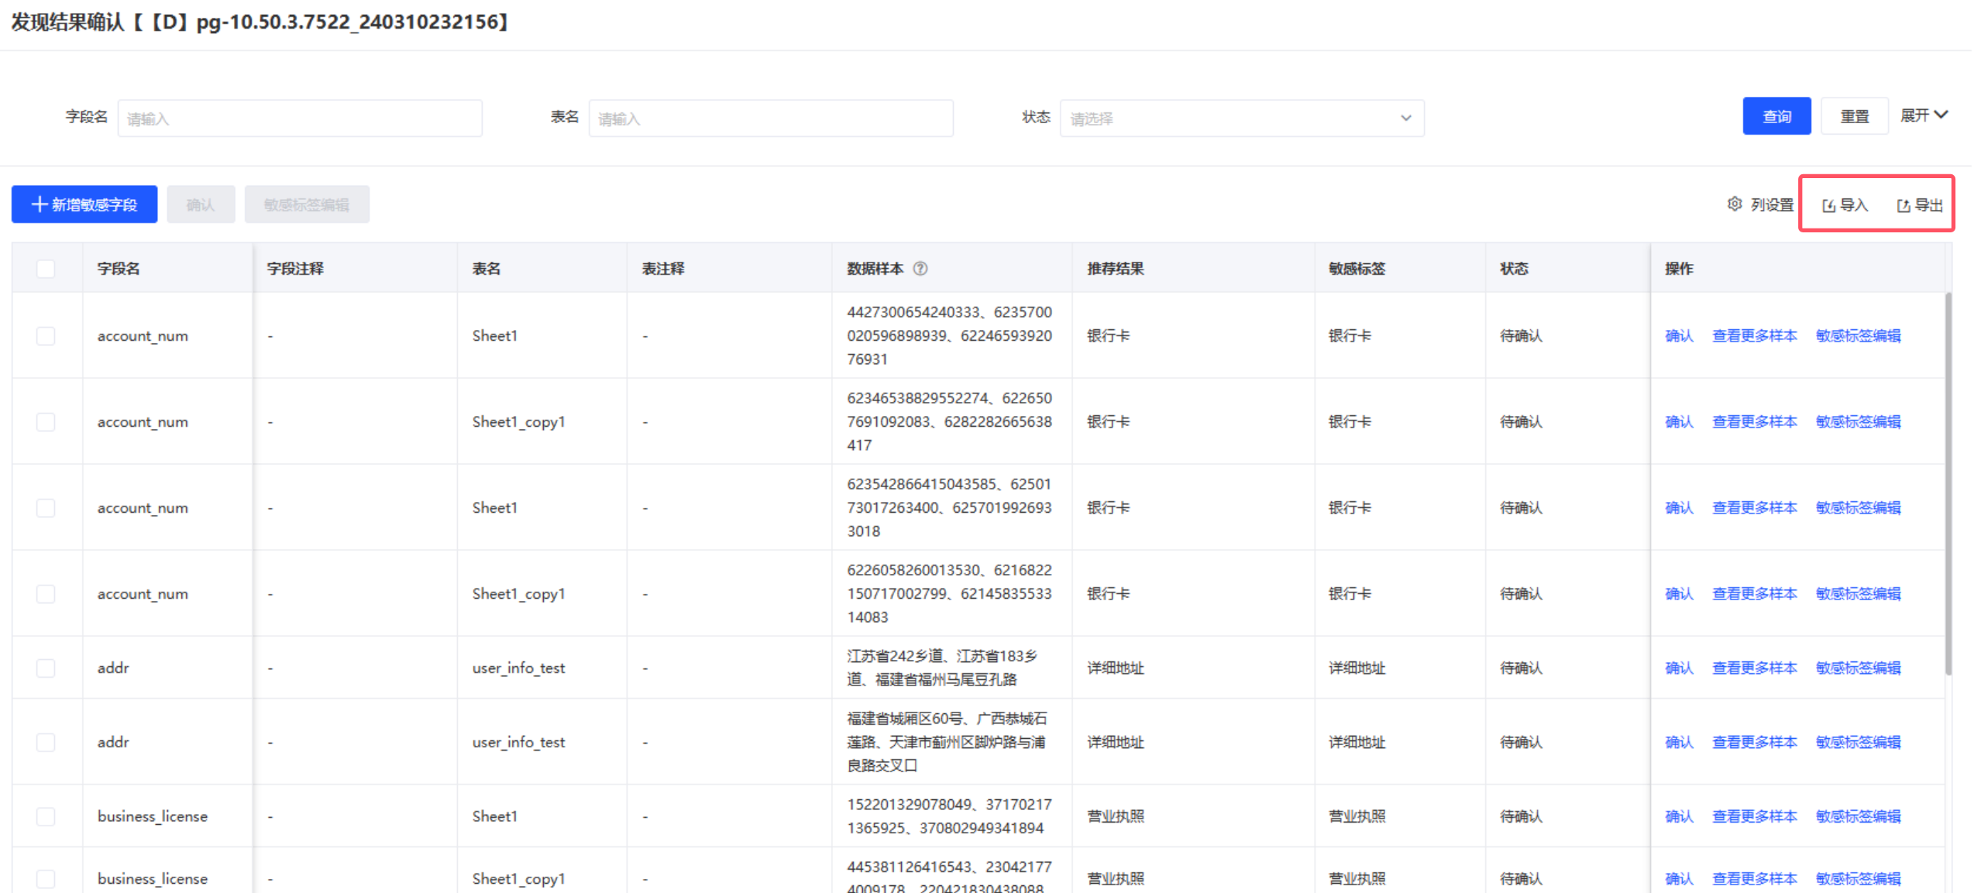Focus the 表名 input field
The height and width of the screenshot is (893, 1974).
[771, 118]
